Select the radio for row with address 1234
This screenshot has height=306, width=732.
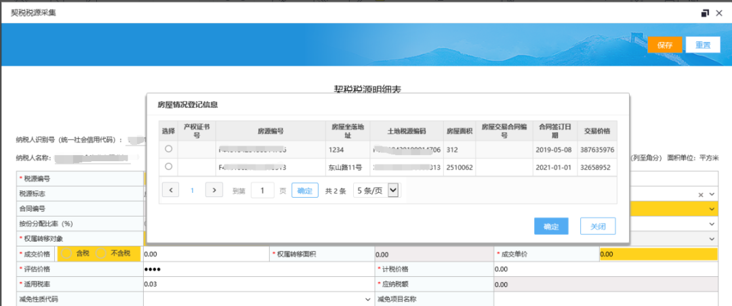pyautogui.click(x=169, y=149)
